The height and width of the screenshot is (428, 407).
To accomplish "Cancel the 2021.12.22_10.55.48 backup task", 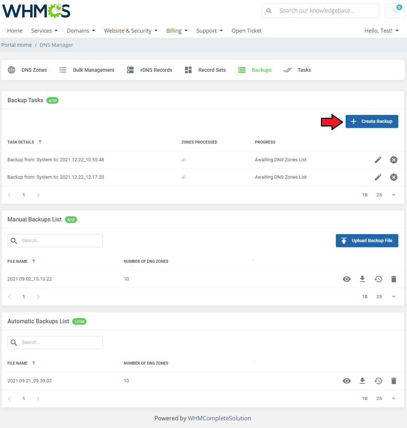I will [394, 160].
